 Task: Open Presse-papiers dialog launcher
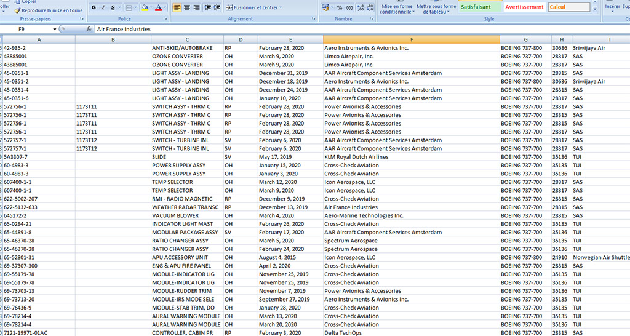[x=82, y=18]
